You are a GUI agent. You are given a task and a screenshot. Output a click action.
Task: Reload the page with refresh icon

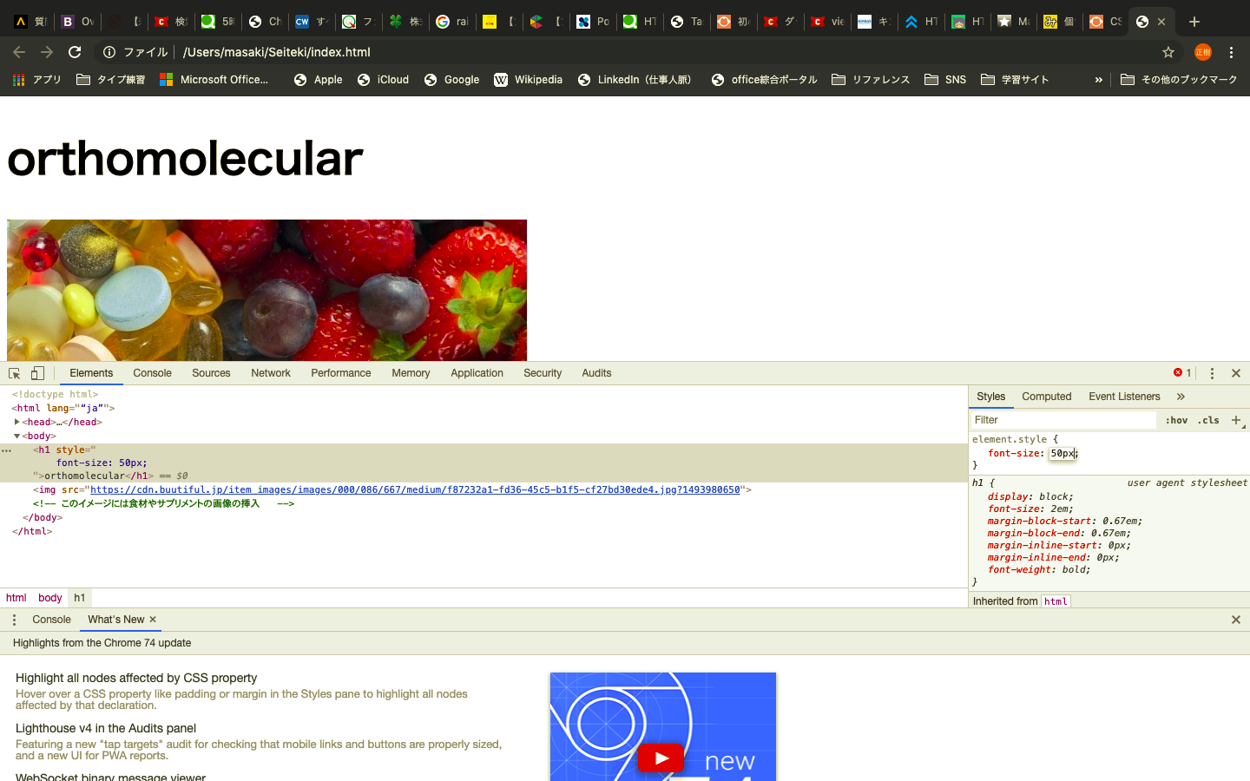(75, 52)
